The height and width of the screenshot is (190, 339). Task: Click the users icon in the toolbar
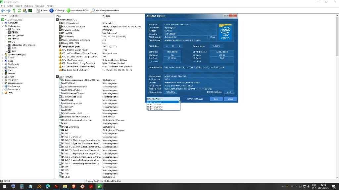pyautogui.click(x=24, y=11)
